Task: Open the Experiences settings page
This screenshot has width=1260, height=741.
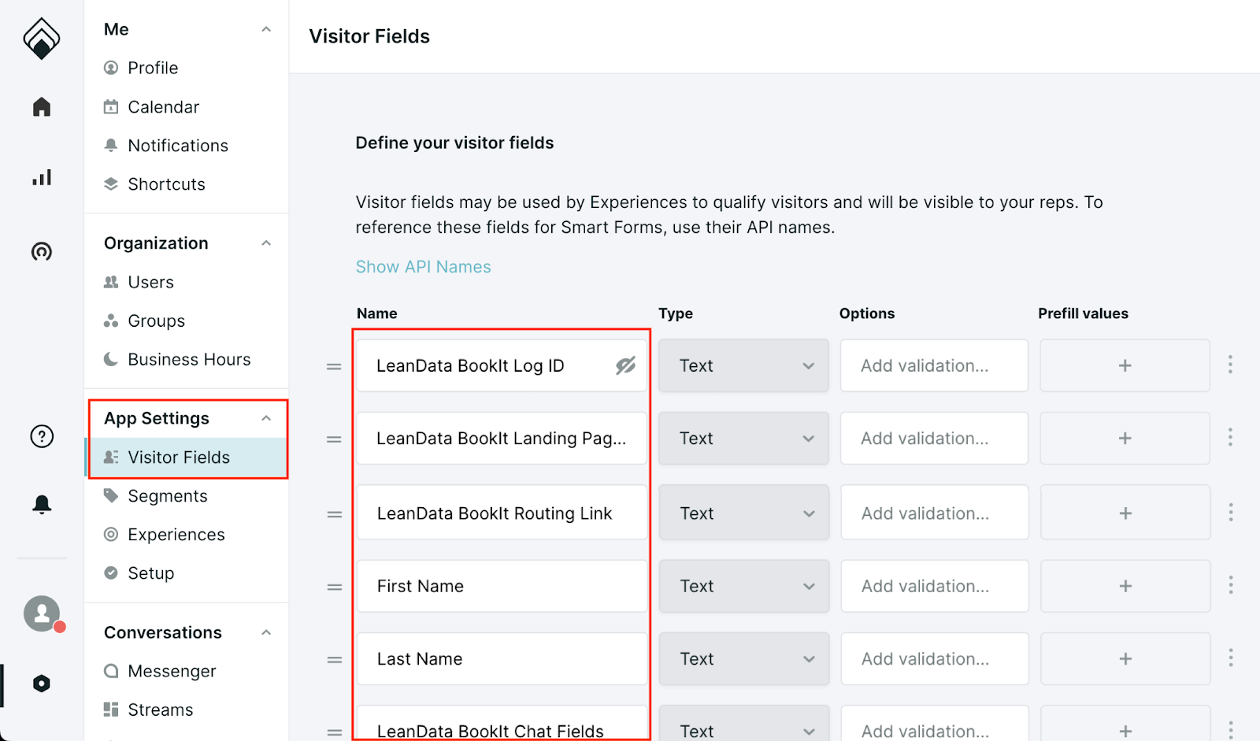Action: click(x=175, y=534)
